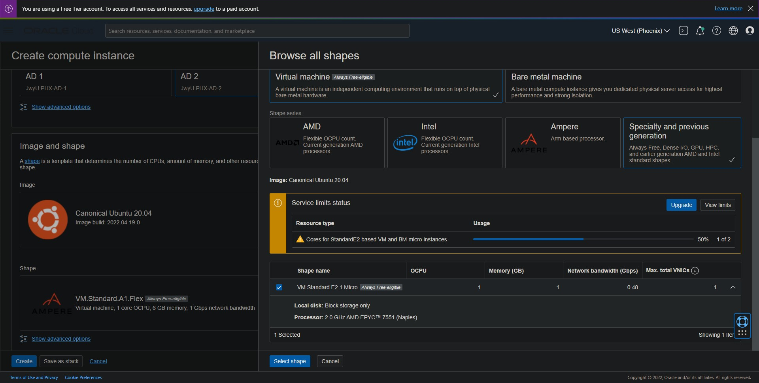Choose the Ampere shape series
This screenshot has height=383, width=759.
pyautogui.click(x=563, y=143)
